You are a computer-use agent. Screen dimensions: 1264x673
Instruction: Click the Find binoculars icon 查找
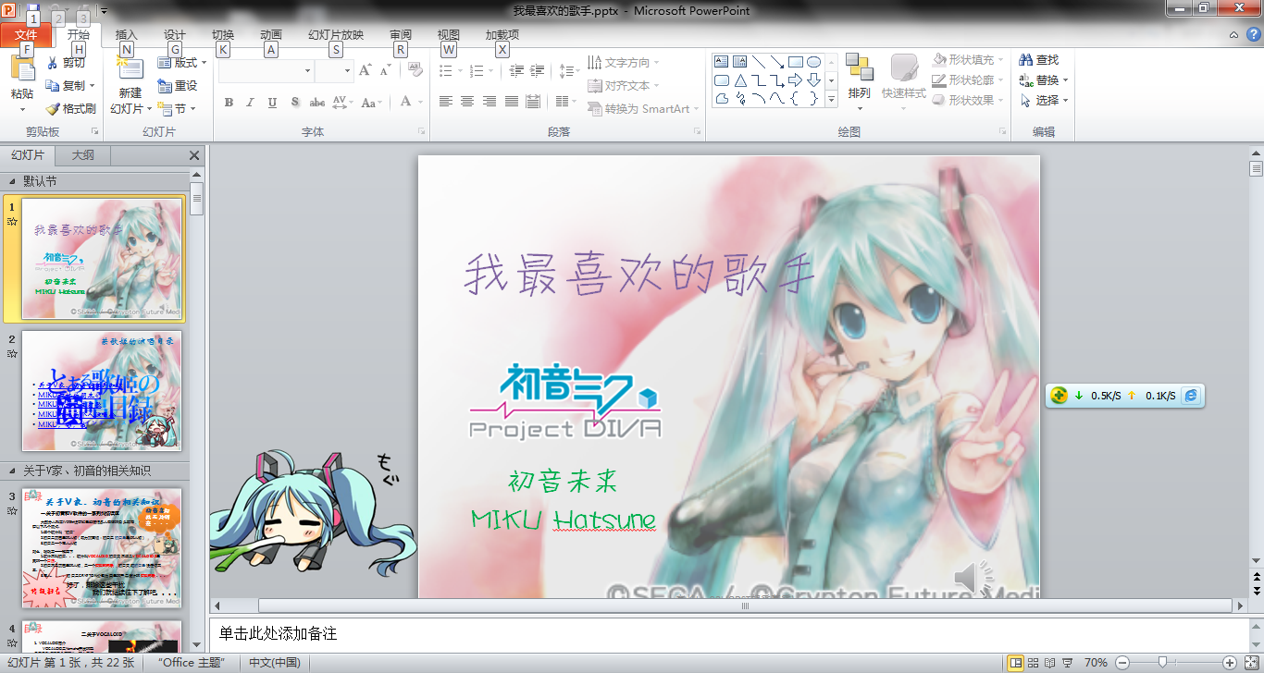point(1025,60)
